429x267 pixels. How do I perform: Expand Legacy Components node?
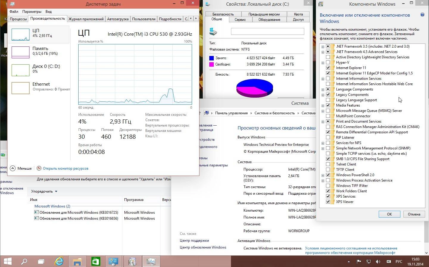323,95
